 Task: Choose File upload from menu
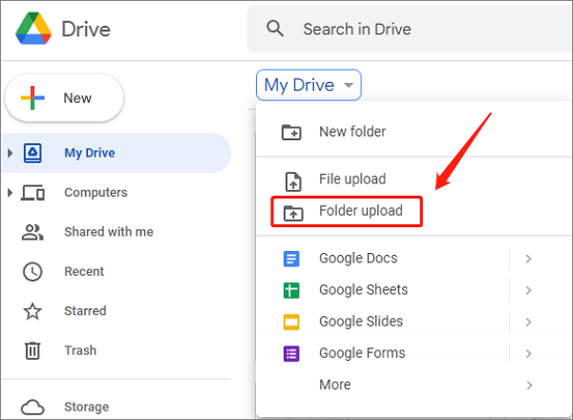[351, 179]
